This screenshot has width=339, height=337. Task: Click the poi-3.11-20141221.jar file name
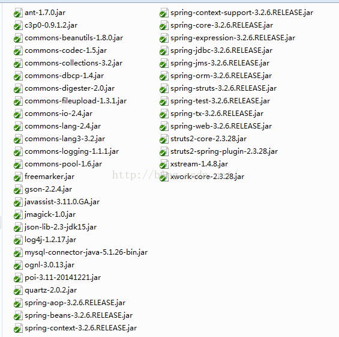tap(62, 278)
